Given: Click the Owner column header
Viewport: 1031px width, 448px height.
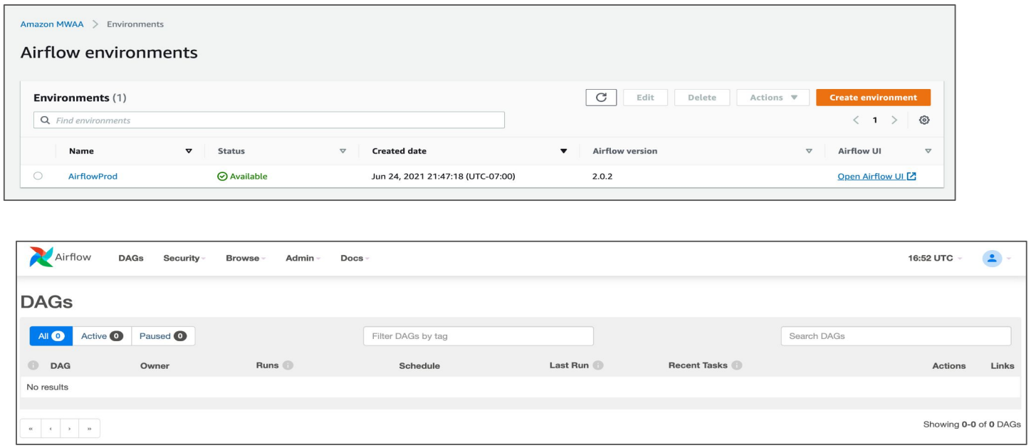Looking at the screenshot, I should 155,366.
